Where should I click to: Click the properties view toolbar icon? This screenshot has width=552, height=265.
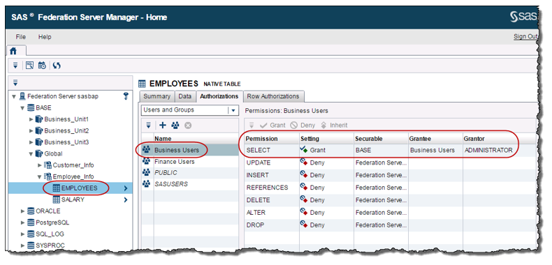(x=29, y=66)
